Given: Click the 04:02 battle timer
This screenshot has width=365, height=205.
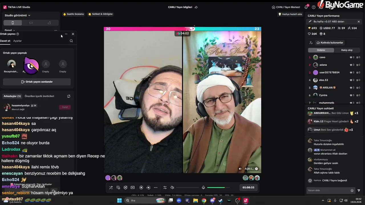Looking at the screenshot, I should (x=182, y=33).
